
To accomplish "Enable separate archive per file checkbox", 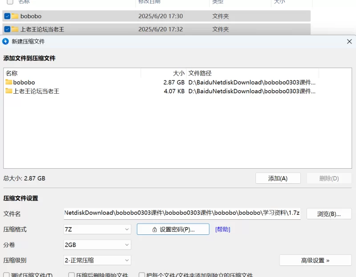I will [142, 275].
